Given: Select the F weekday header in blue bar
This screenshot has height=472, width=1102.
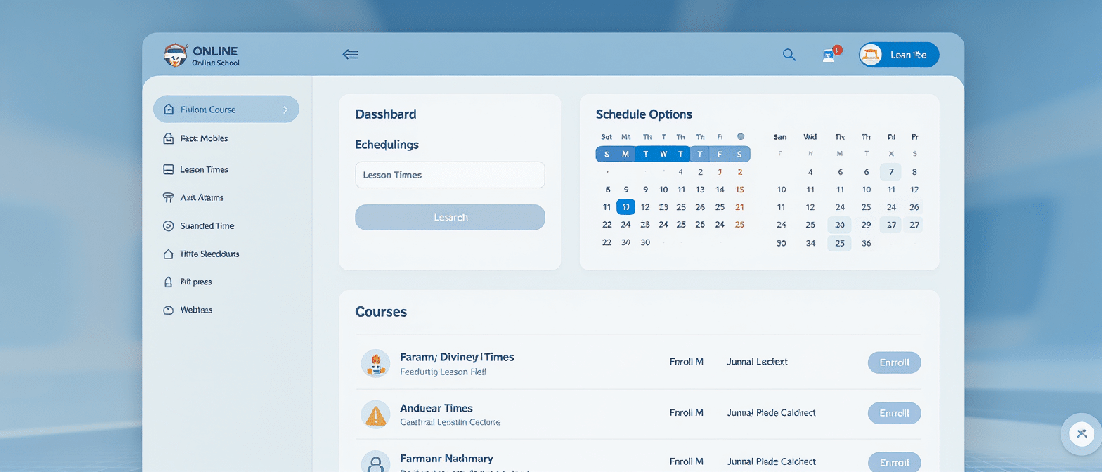Looking at the screenshot, I should (x=719, y=154).
